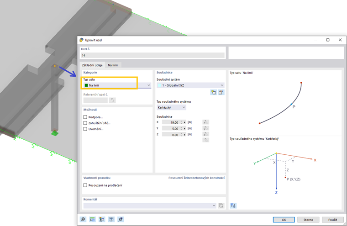Cancel with the Storno button
The width and height of the screenshot is (347, 226).
coord(308,220)
